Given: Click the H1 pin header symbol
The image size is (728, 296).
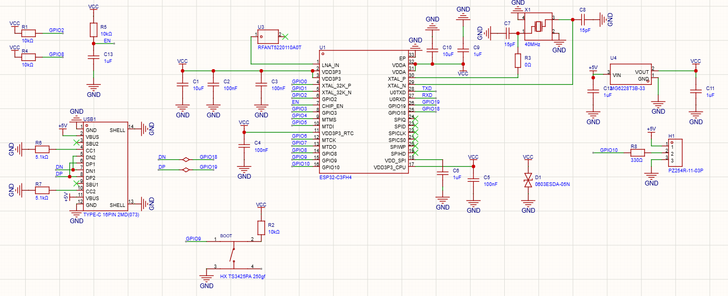Looking at the screenshot, I should pos(675,152).
